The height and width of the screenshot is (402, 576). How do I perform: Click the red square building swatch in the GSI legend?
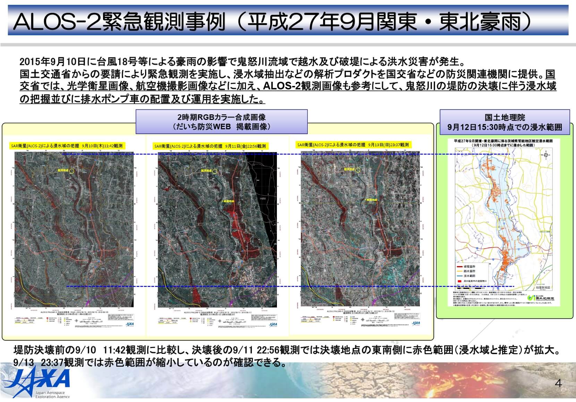click(x=460, y=281)
